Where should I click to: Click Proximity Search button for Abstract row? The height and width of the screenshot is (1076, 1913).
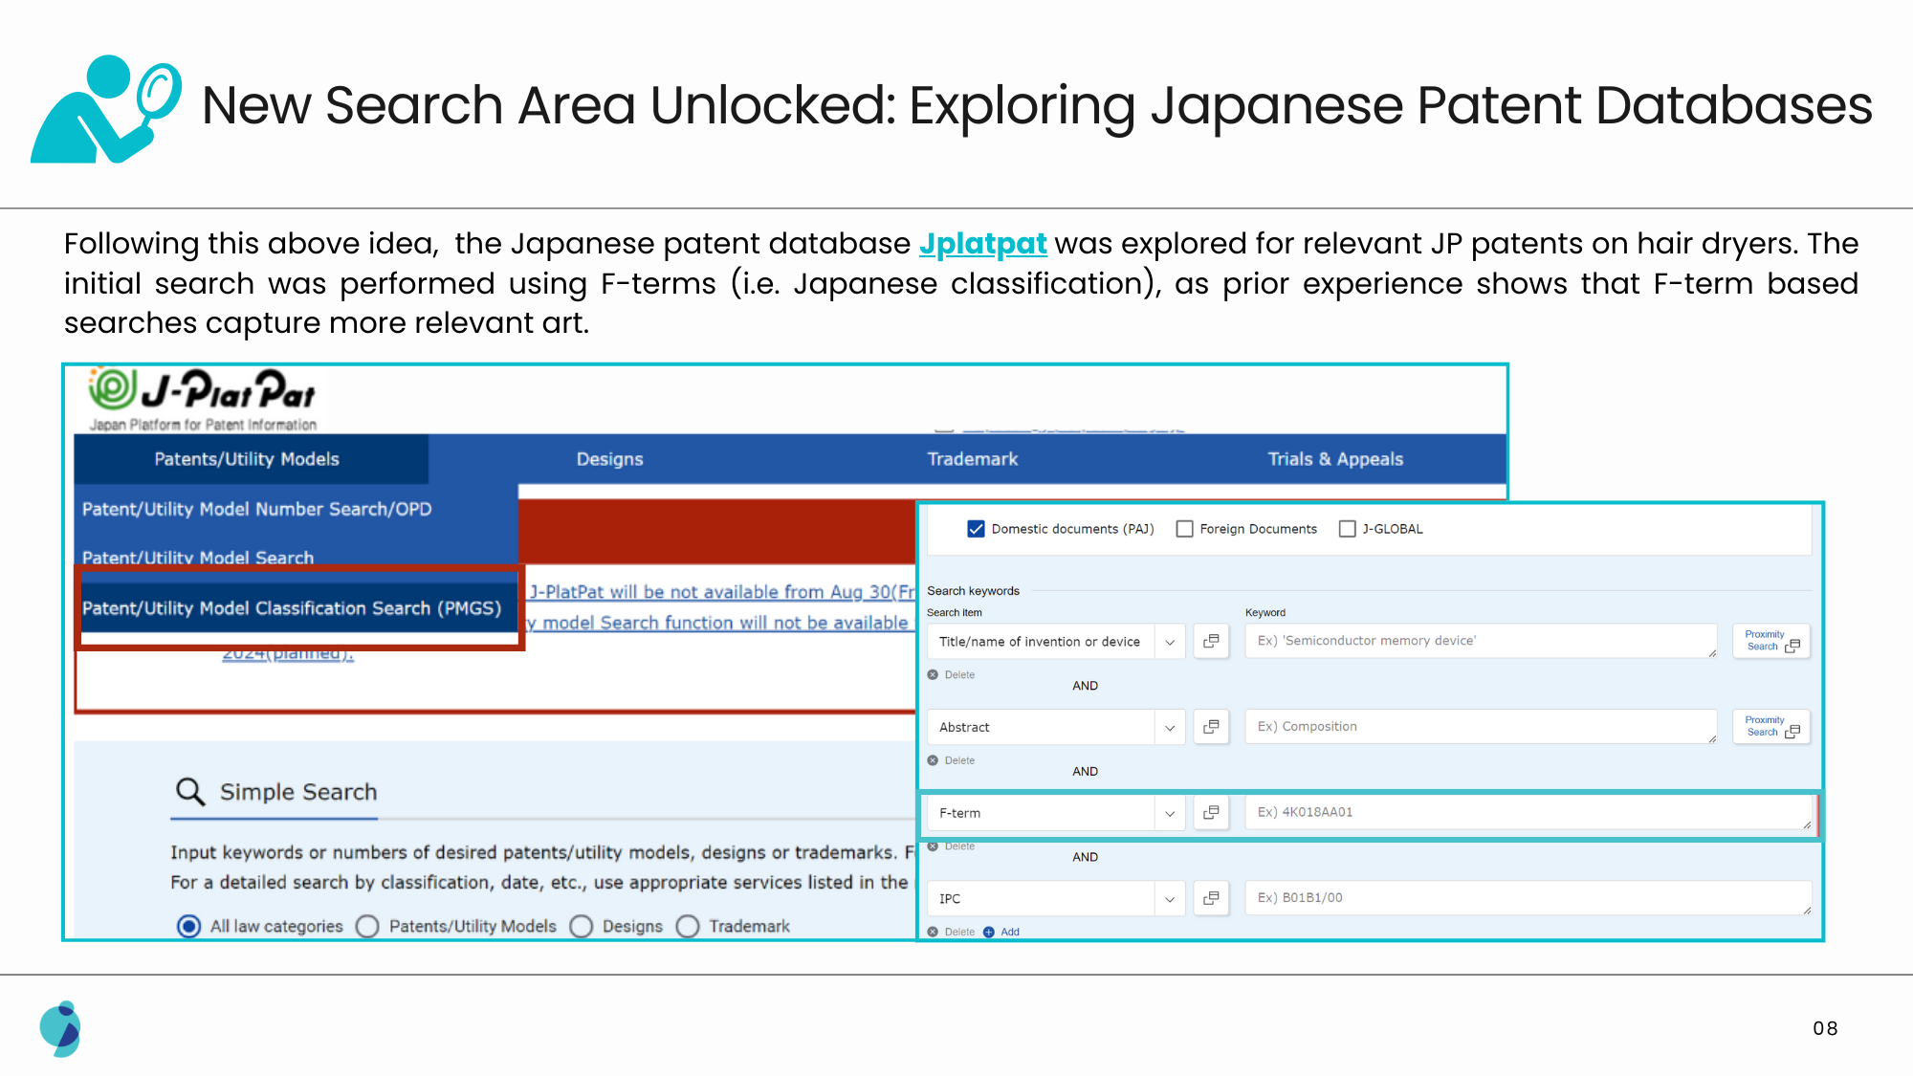pos(1771,727)
